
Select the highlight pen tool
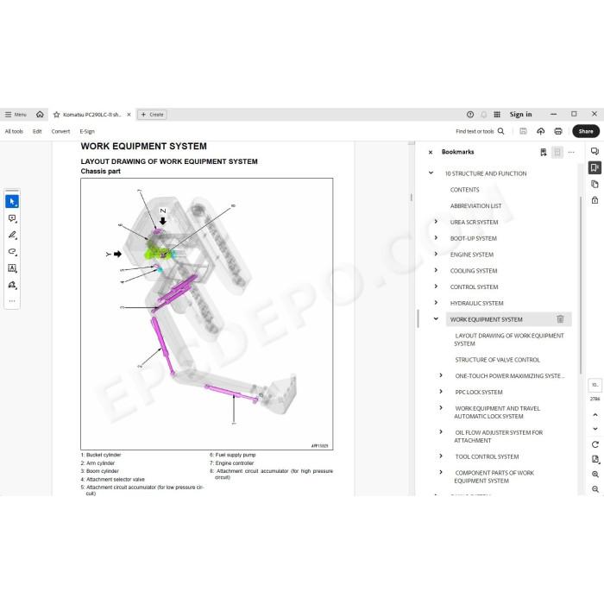point(12,235)
